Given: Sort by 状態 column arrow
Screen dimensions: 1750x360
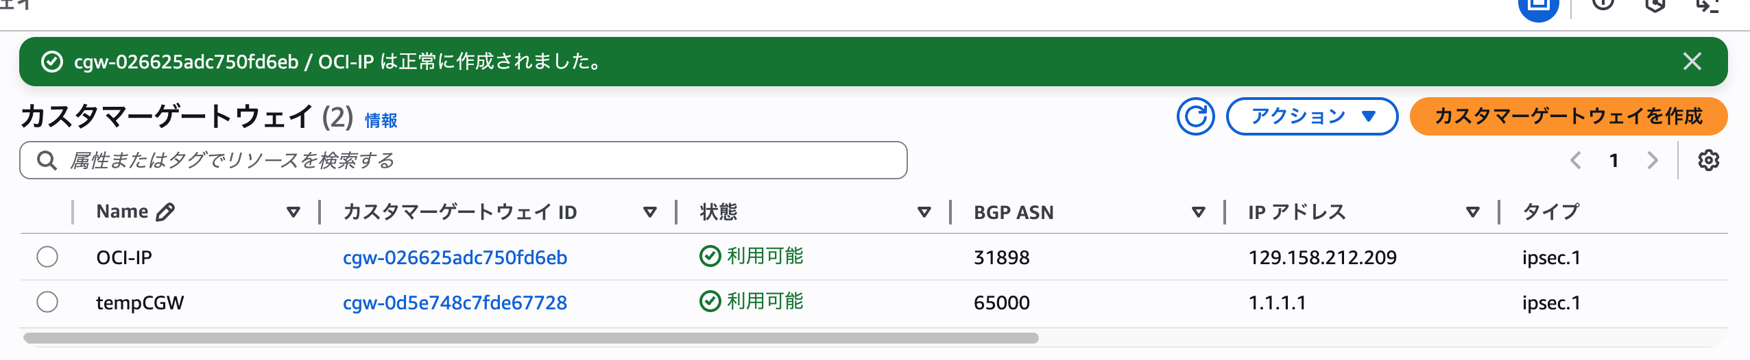Looking at the screenshot, I should [x=924, y=212].
